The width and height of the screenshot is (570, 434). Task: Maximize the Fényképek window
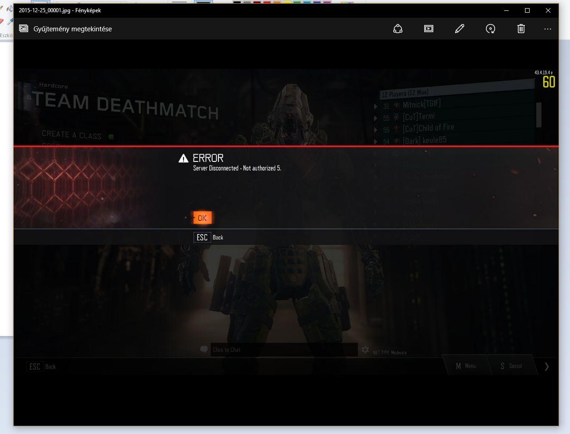click(x=527, y=10)
